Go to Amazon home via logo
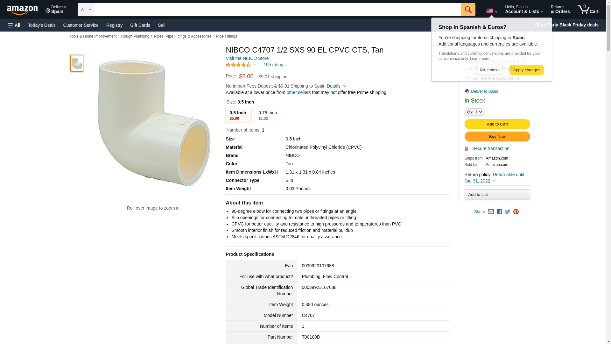 click(22, 10)
